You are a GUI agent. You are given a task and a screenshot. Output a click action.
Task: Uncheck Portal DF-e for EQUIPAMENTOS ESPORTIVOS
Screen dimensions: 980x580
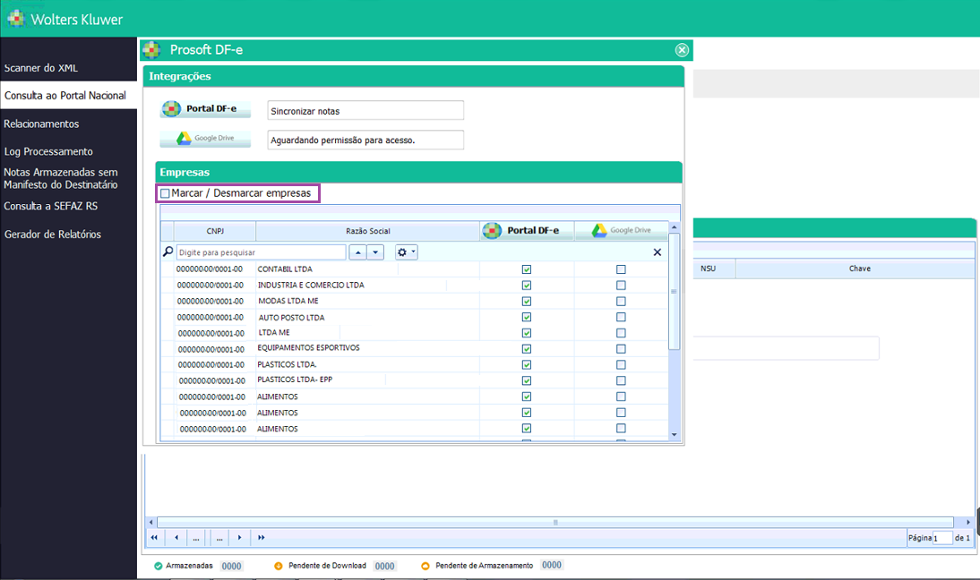527,349
